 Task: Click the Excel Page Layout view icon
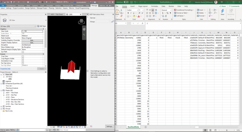click(210, 130)
